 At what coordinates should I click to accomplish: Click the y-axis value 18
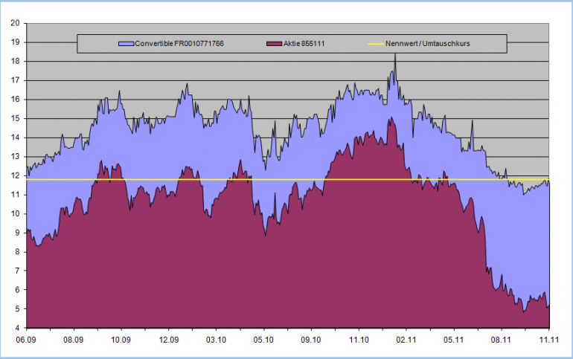click(x=15, y=61)
